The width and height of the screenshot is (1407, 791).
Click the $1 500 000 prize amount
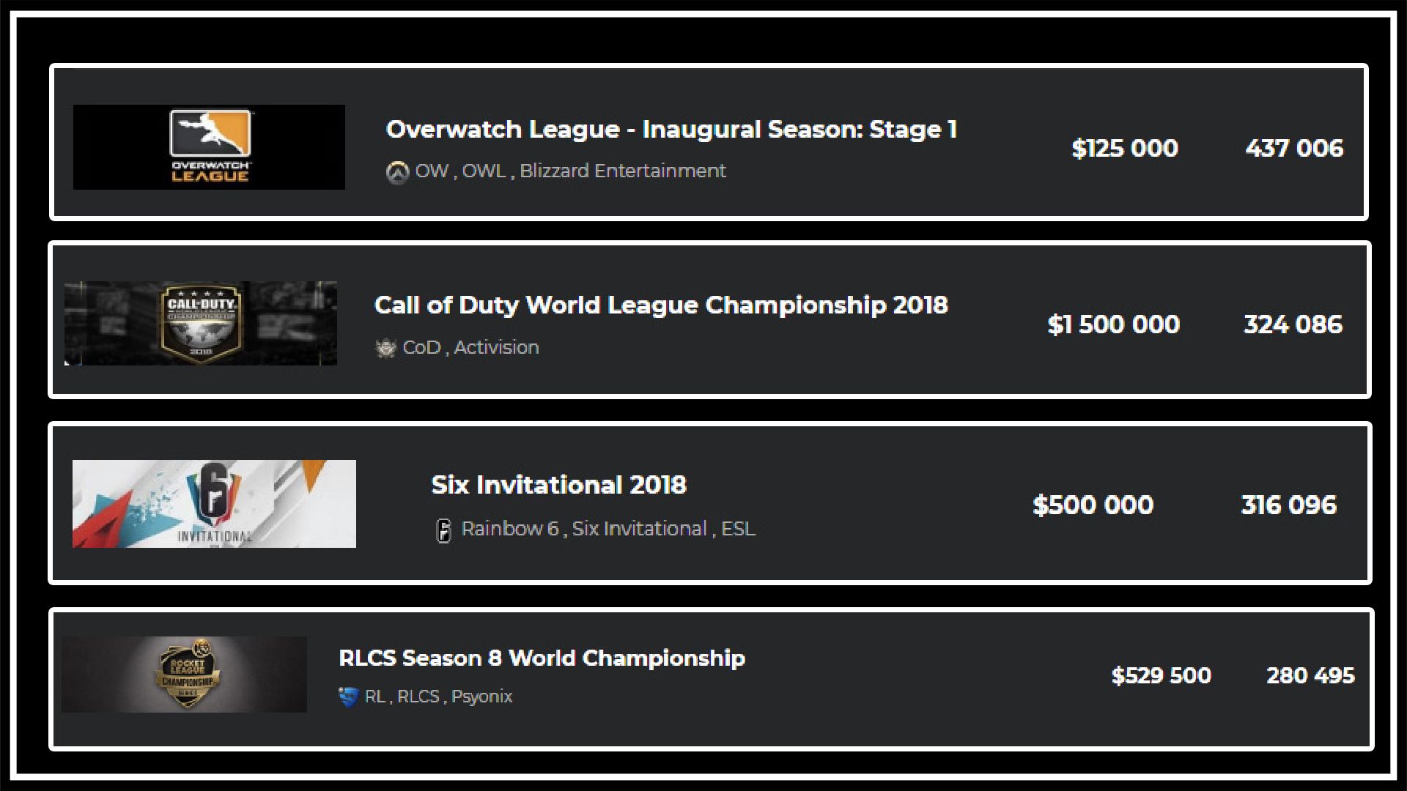pos(1113,324)
